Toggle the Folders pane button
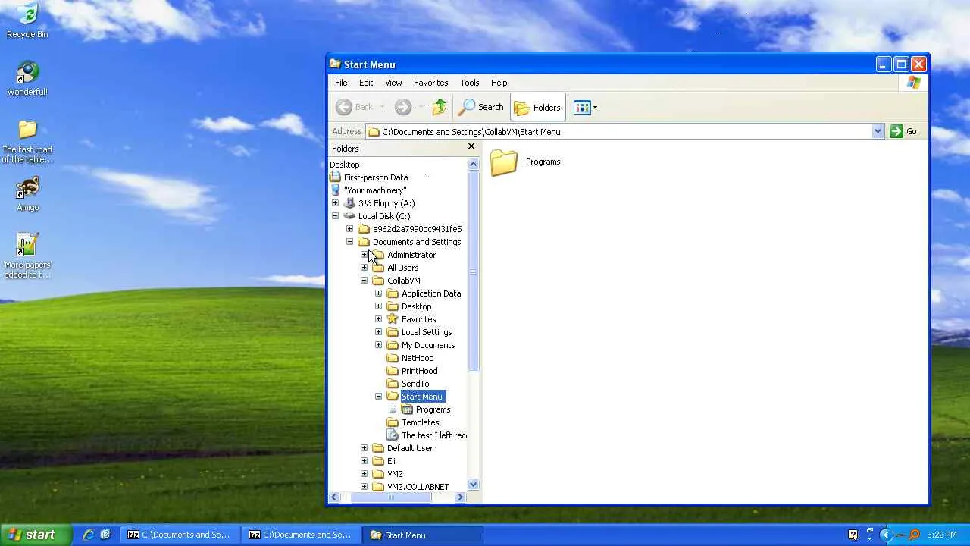Screen dimensions: 970x546 coord(538,108)
